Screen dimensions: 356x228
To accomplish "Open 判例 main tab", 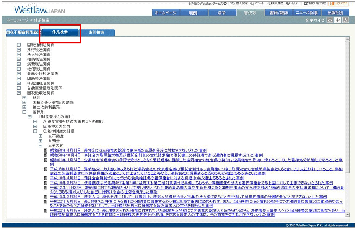I will (194, 13).
